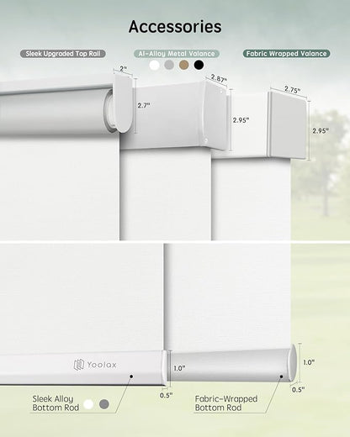This screenshot has width=350, height=437.
Task: Click the 2.75" fabric valance depth label
Action: pyautogui.click(x=293, y=89)
